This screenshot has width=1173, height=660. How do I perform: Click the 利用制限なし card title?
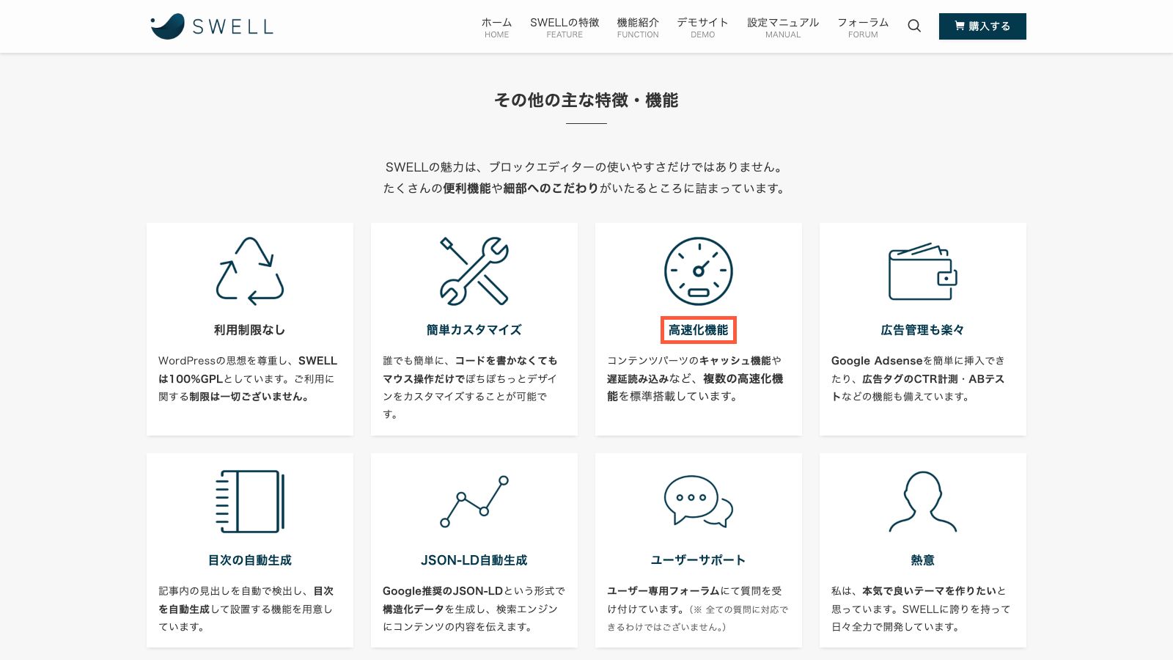pyautogui.click(x=250, y=330)
